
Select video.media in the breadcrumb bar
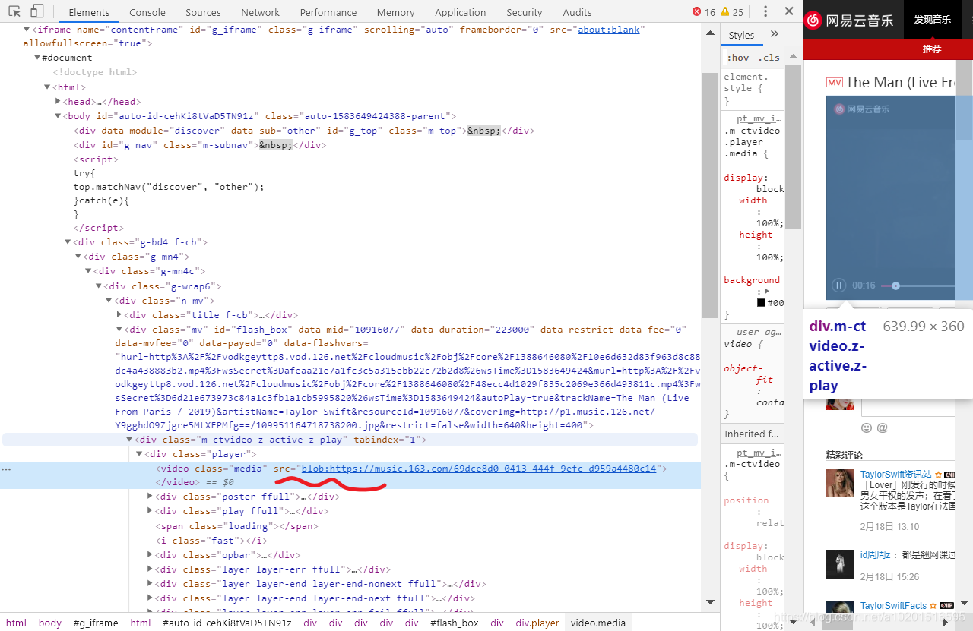click(x=598, y=623)
